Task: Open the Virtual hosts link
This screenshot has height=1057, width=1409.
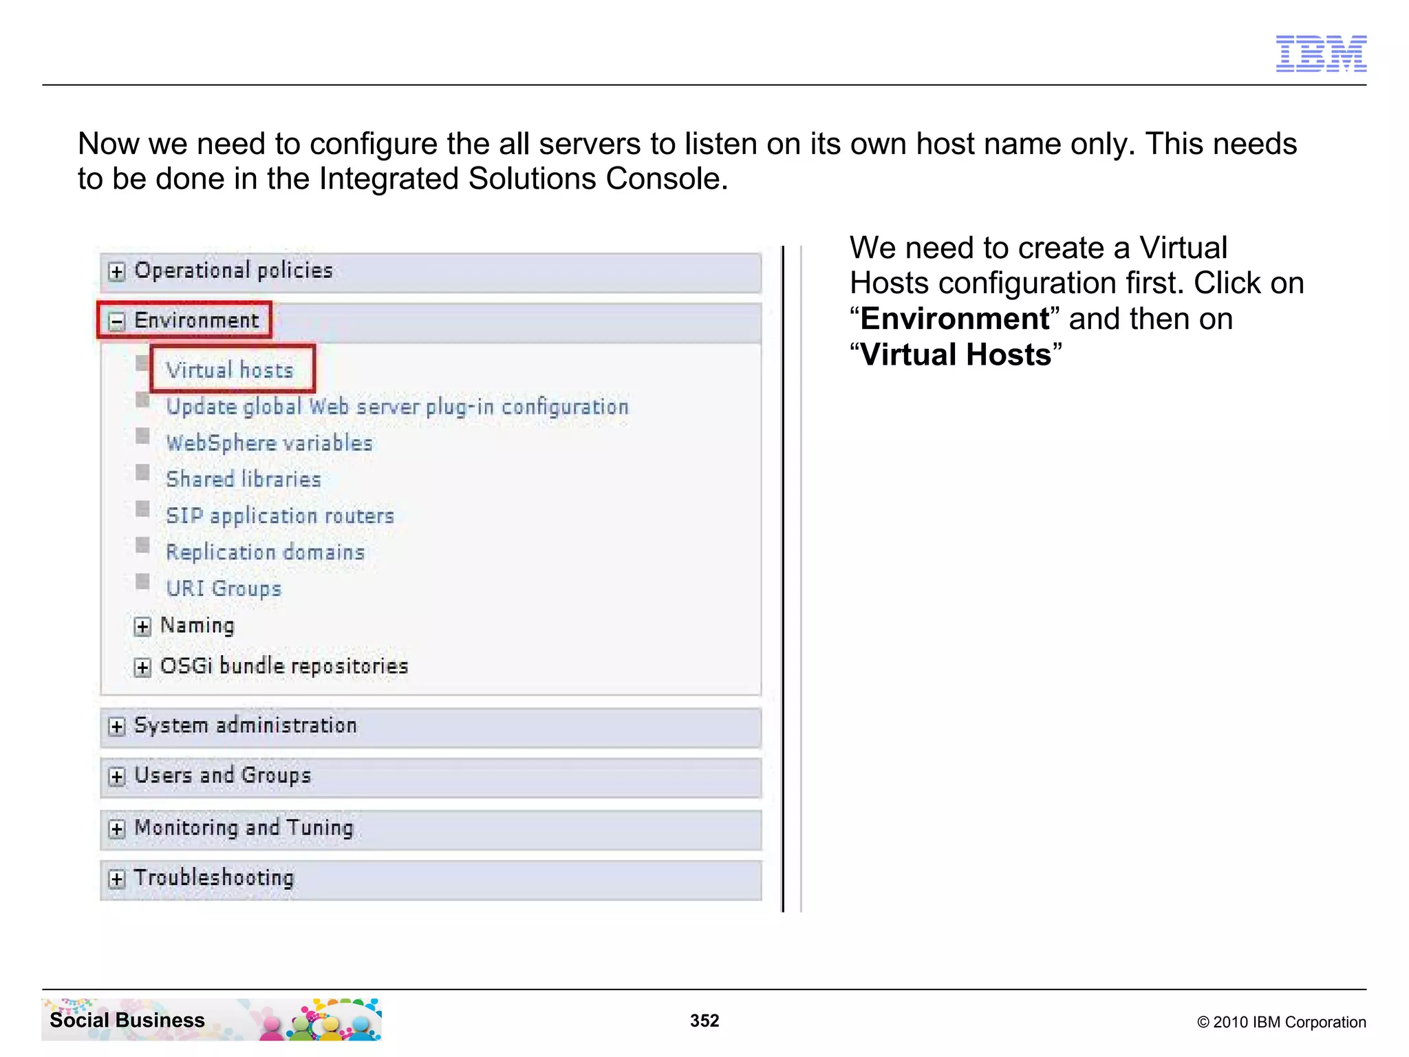Action: click(230, 370)
